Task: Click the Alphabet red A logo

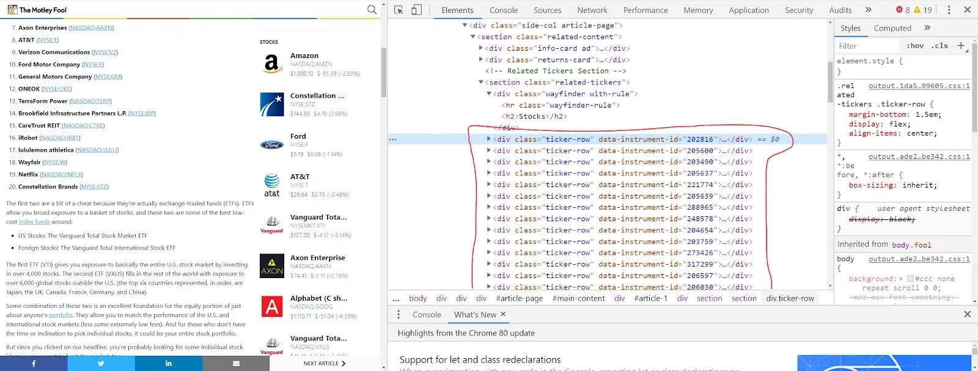Action: [x=271, y=306]
